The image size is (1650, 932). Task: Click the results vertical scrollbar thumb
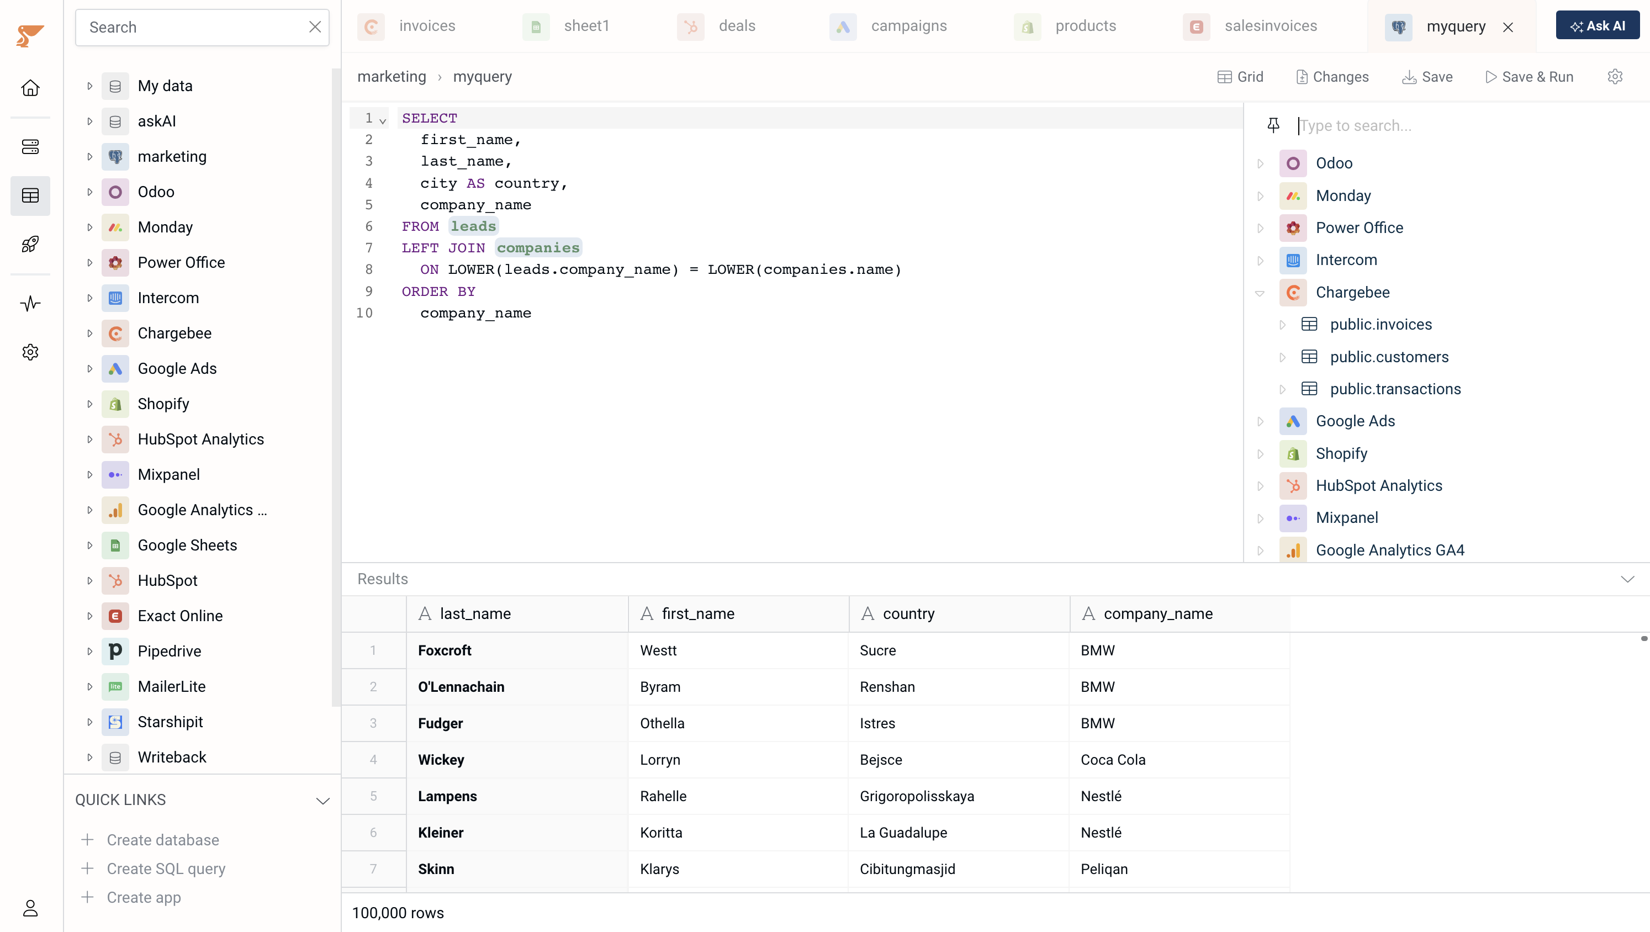1644,639
